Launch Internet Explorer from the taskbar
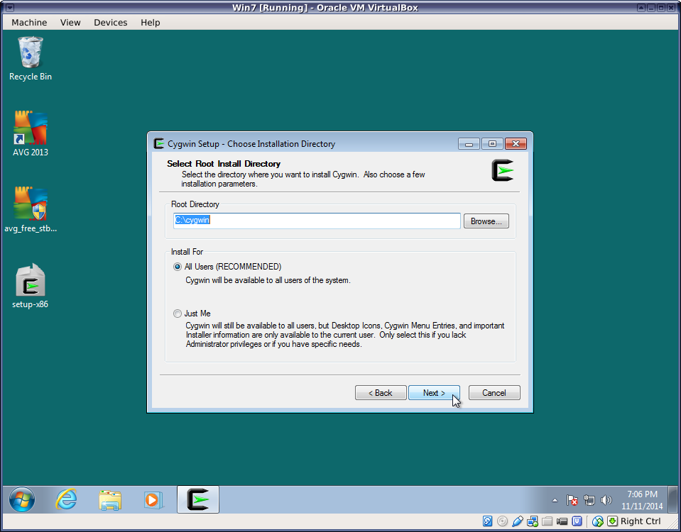 pos(67,500)
